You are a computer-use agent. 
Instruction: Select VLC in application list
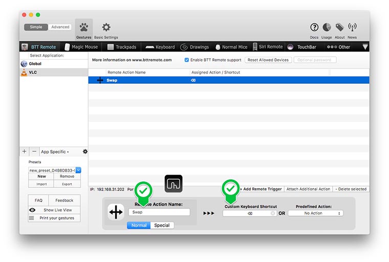coord(54,73)
